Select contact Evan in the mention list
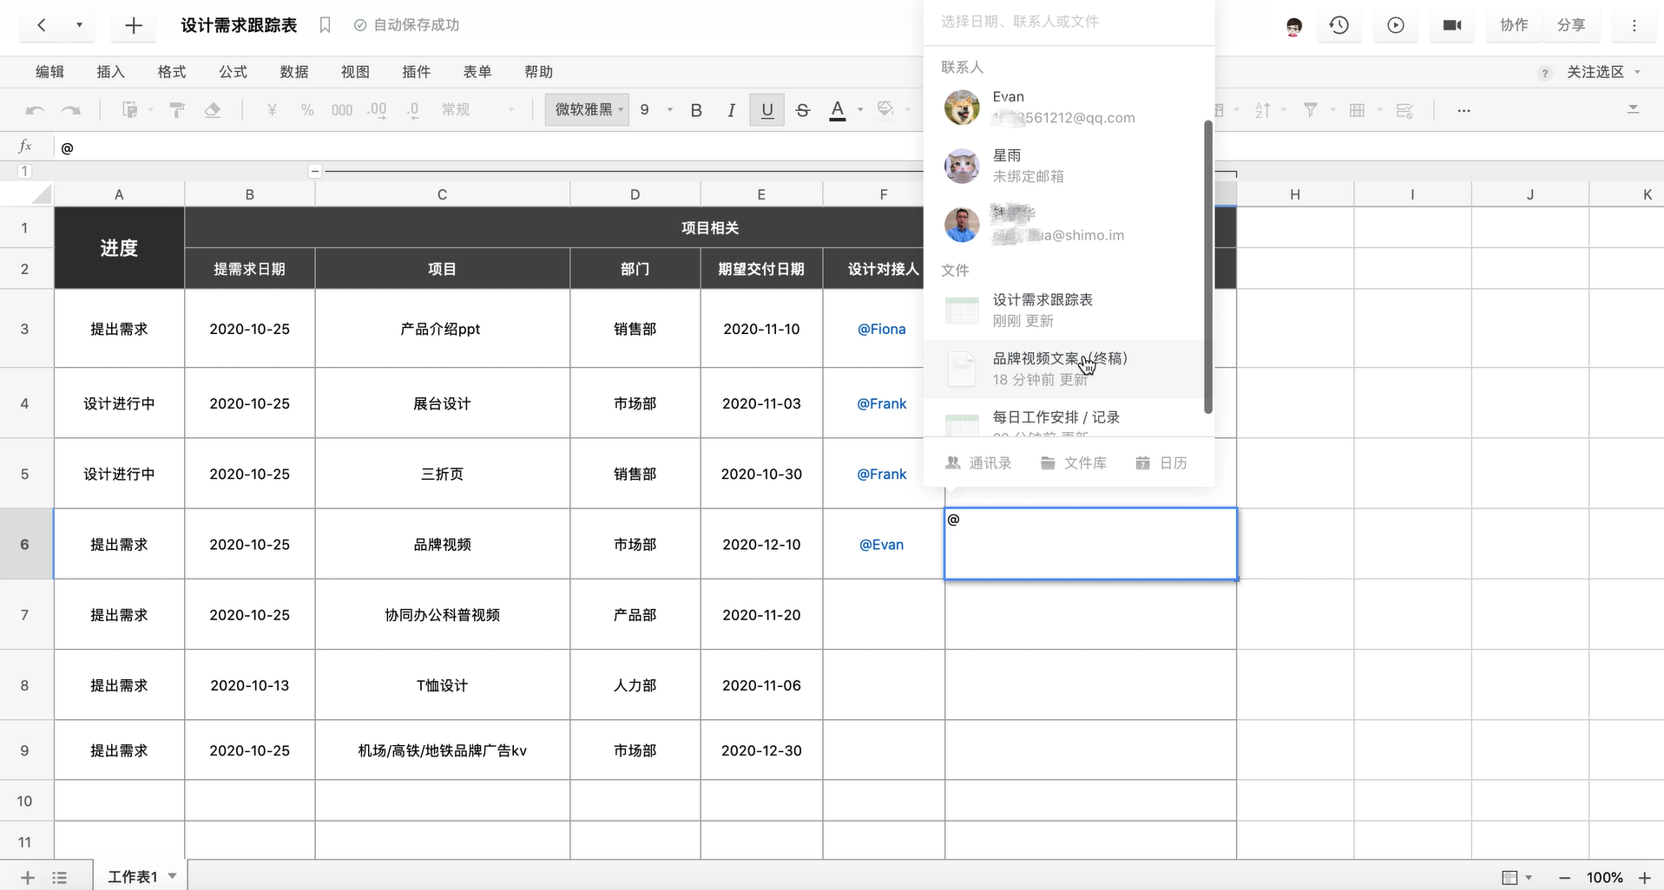Image resolution: width=1664 pixels, height=890 pixels. click(1064, 108)
